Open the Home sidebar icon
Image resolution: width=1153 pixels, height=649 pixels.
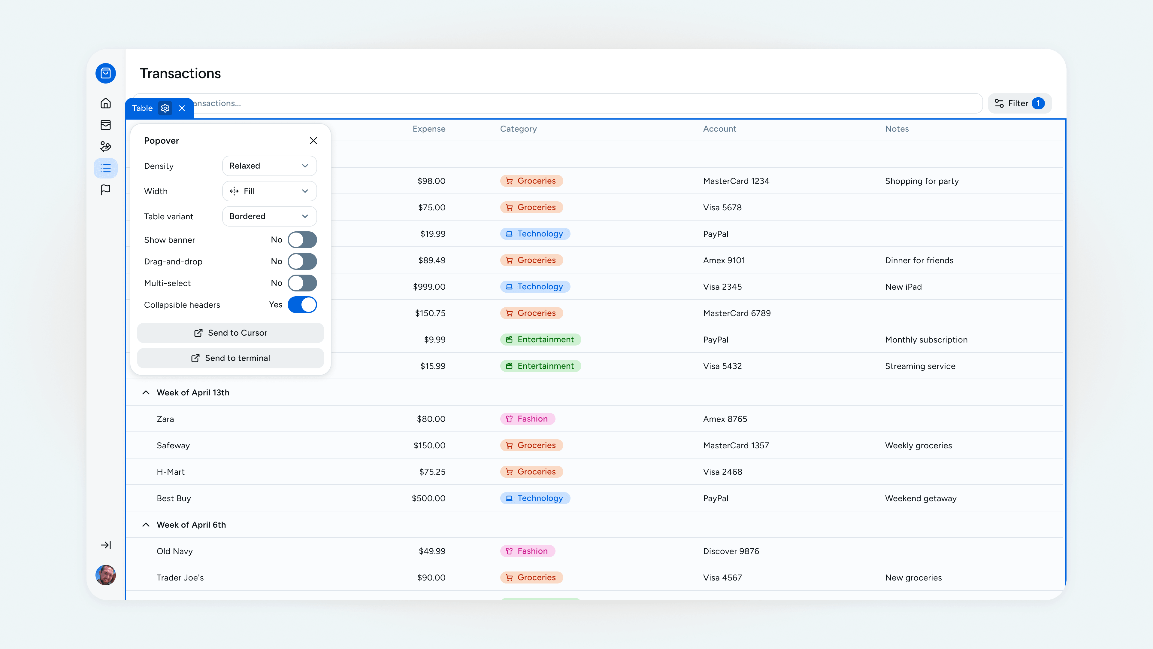106,103
